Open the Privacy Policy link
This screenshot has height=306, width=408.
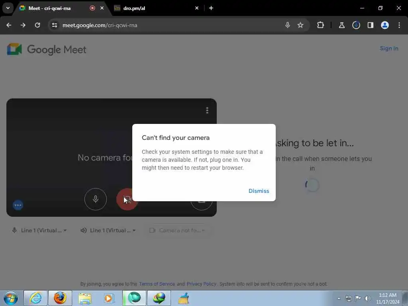click(x=201, y=284)
